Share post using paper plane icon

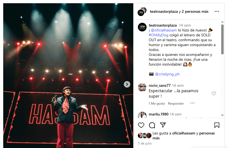coord(163,125)
